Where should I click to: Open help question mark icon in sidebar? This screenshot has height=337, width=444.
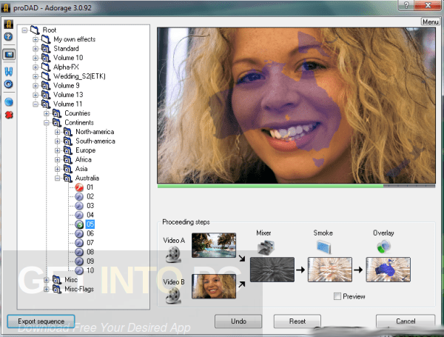(8, 36)
